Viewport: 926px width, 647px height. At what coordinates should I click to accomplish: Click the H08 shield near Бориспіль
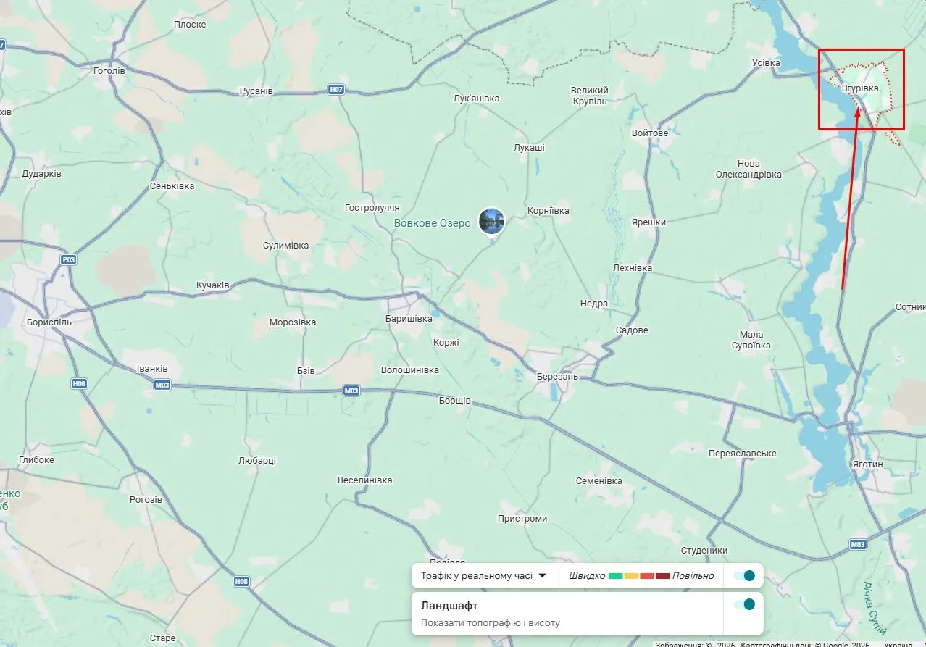[x=79, y=383]
